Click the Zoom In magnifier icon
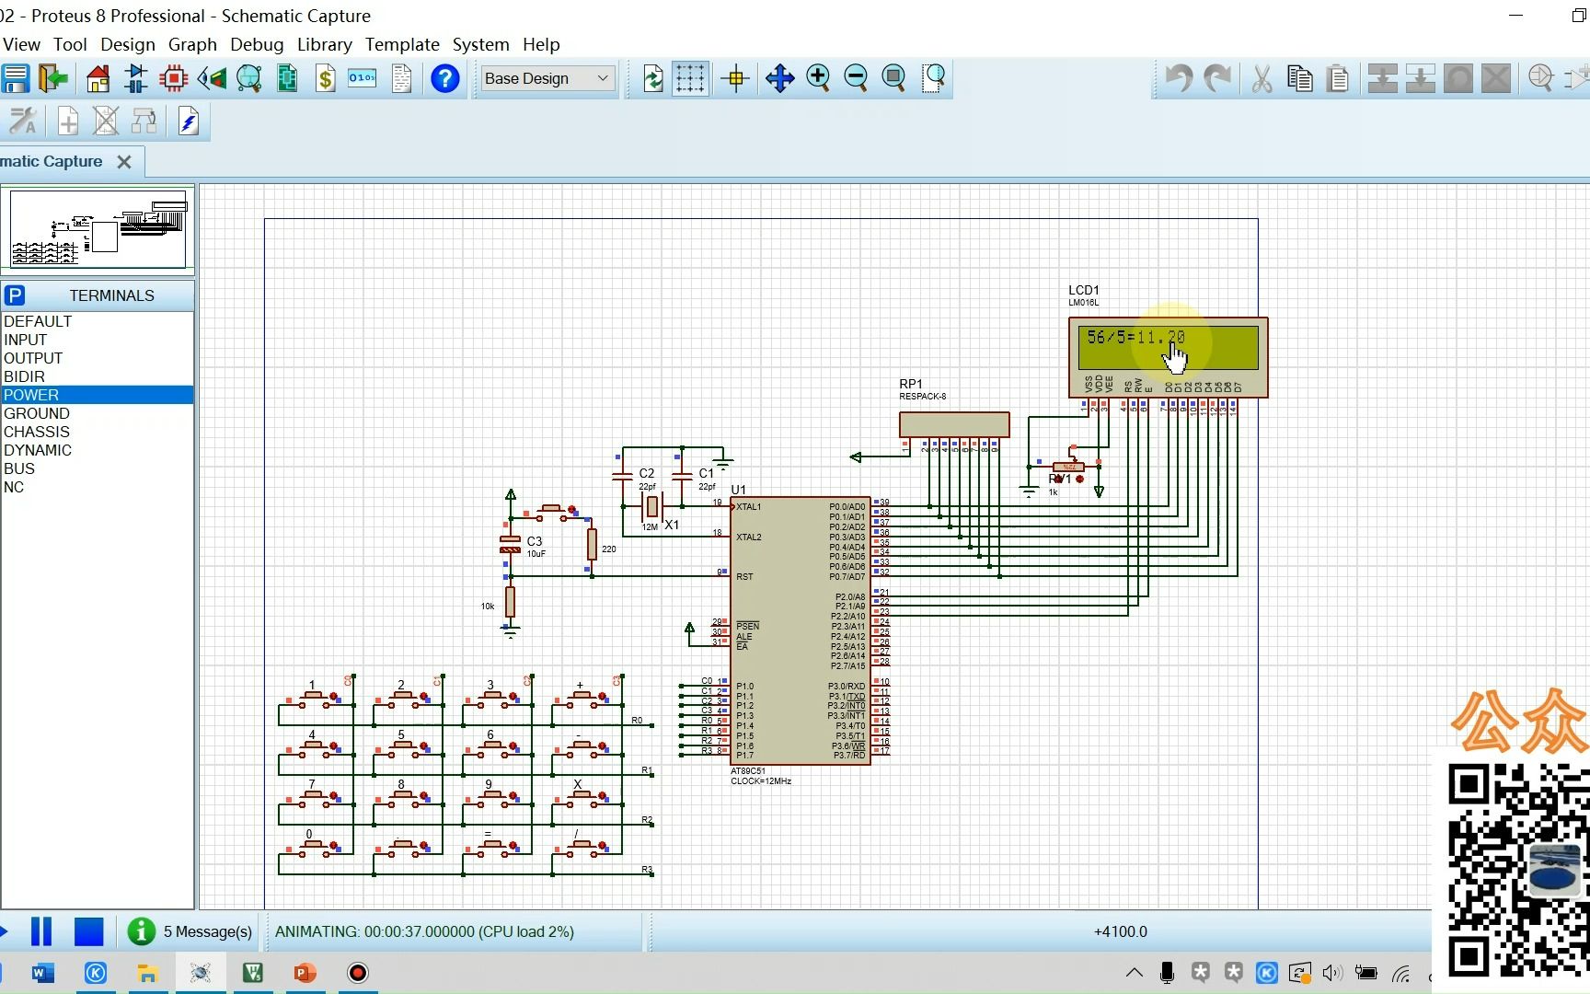 pos(818,78)
